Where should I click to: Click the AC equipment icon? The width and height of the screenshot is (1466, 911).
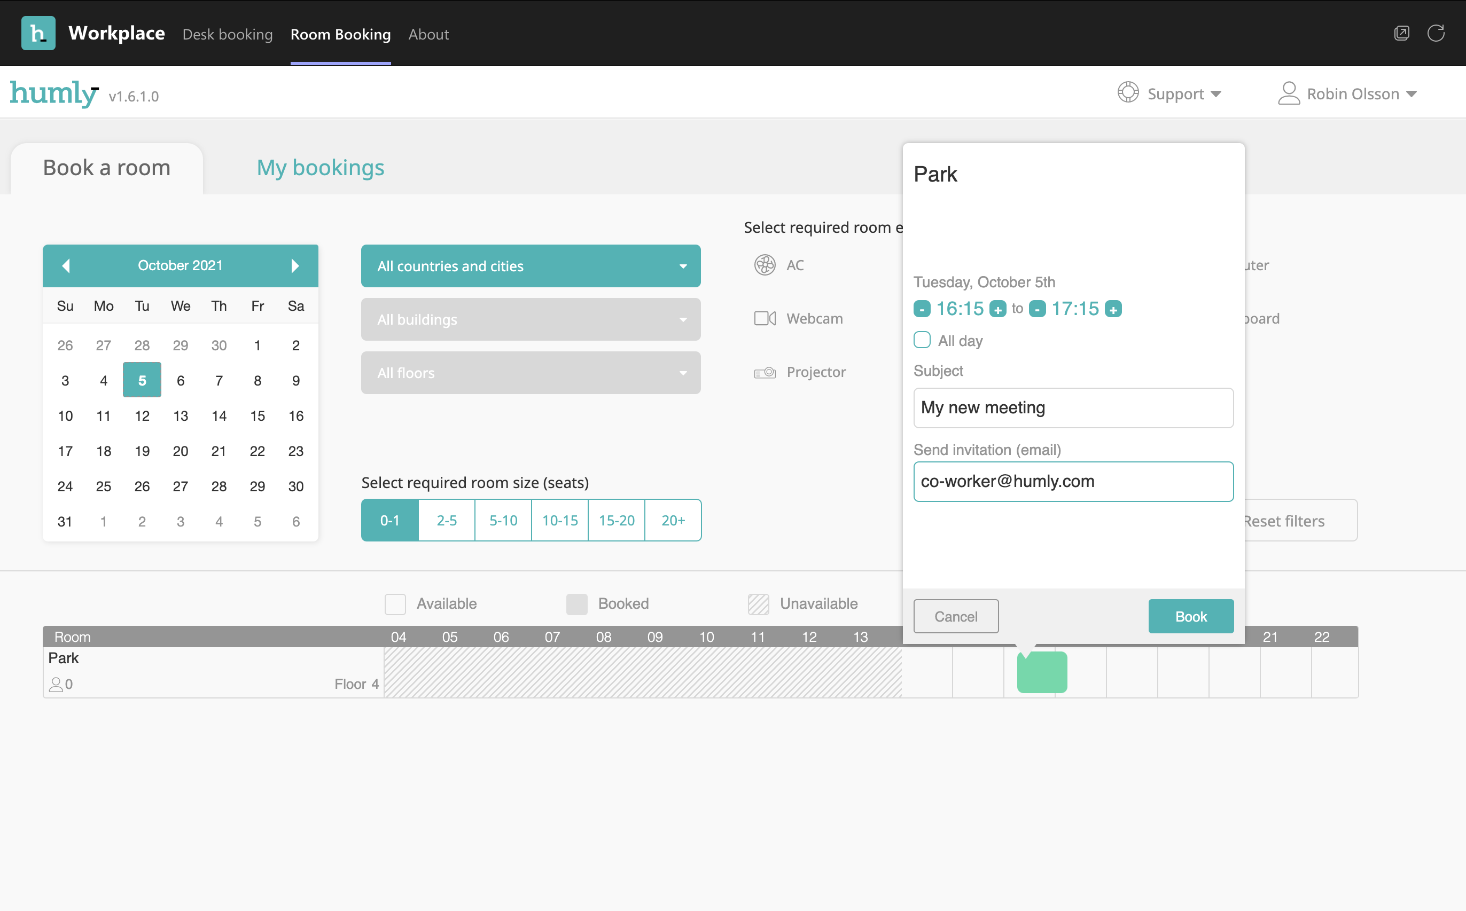(x=765, y=264)
